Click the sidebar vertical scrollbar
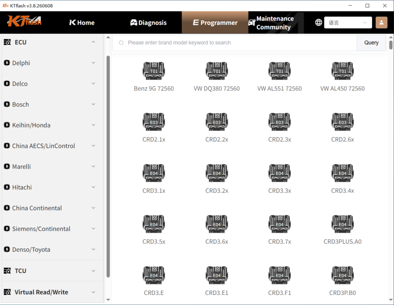The height and width of the screenshot is (305, 394). pyautogui.click(x=108, y=166)
